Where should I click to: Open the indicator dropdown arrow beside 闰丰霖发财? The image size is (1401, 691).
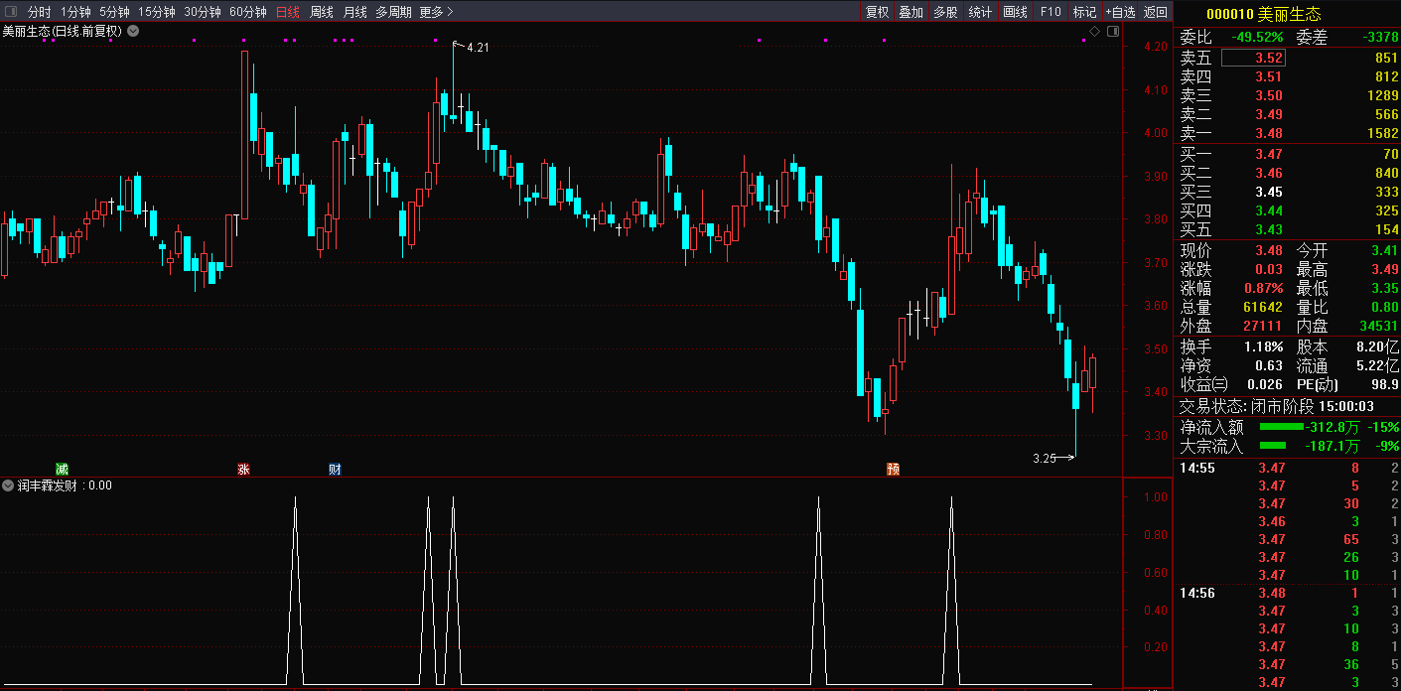[8, 485]
